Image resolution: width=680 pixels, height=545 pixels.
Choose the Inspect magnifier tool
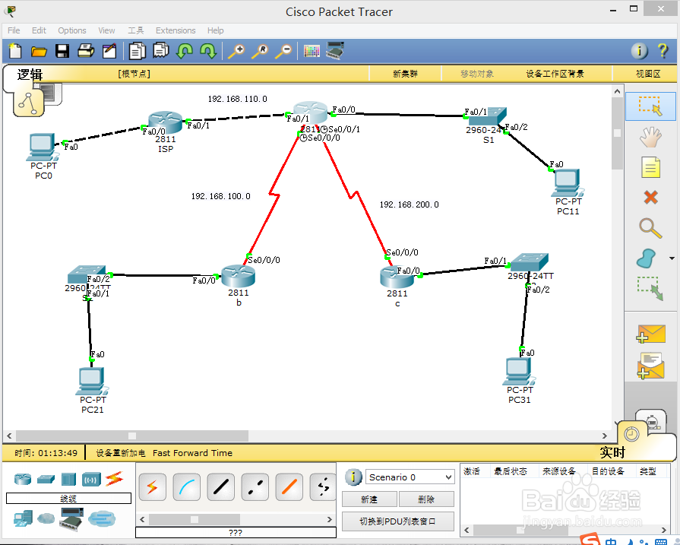point(650,228)
